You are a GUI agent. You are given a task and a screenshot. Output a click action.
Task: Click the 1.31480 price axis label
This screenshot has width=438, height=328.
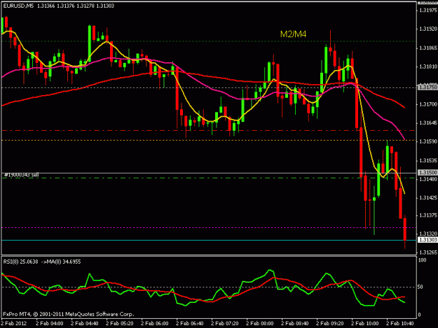428,179
